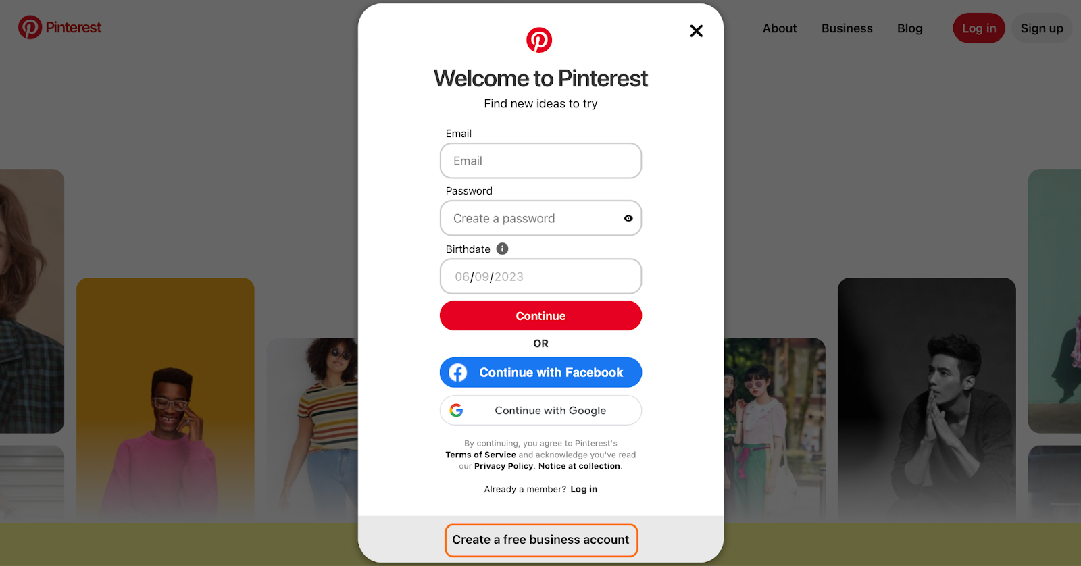The height and width of the screenshot is (566, 1081).
Task: Focus the Email input field
Action: tap(540, 161)
